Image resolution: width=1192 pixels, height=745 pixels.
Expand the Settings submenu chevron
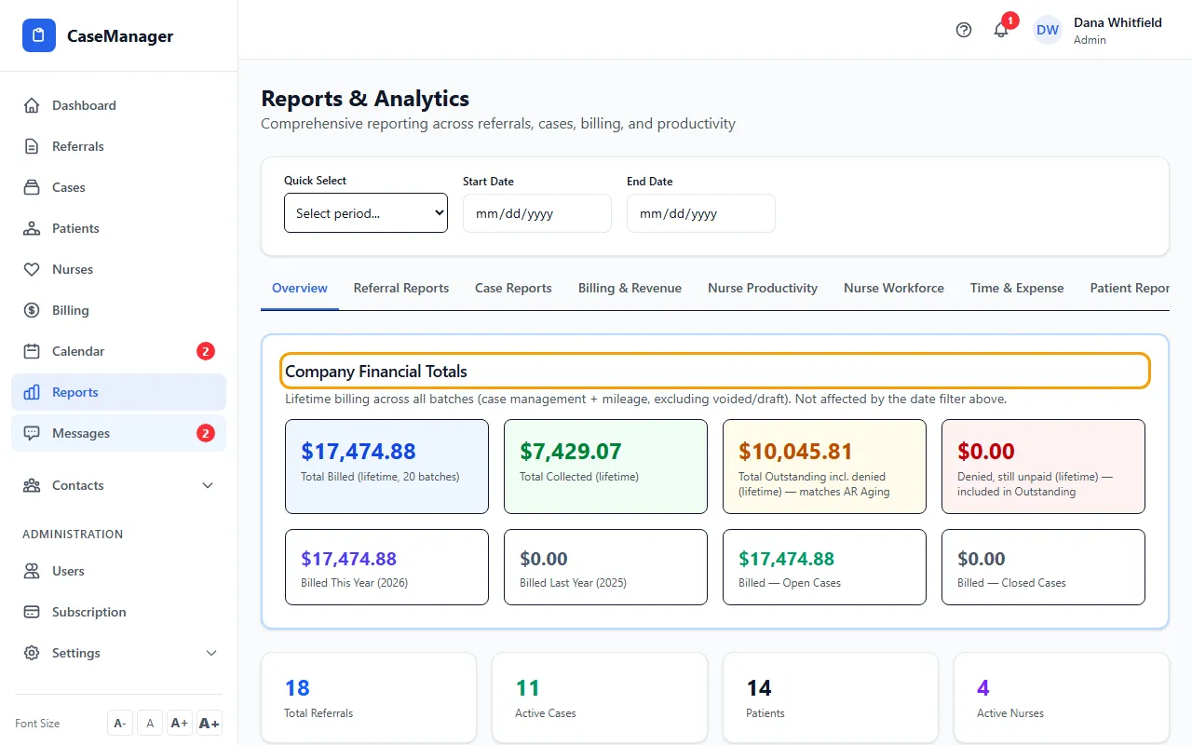coord(211,653)
